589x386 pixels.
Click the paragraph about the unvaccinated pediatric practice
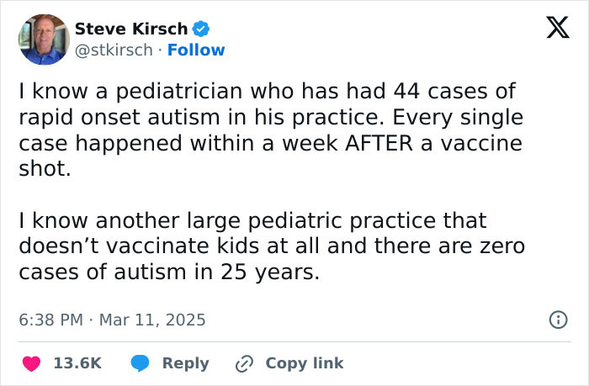(272, 246)
